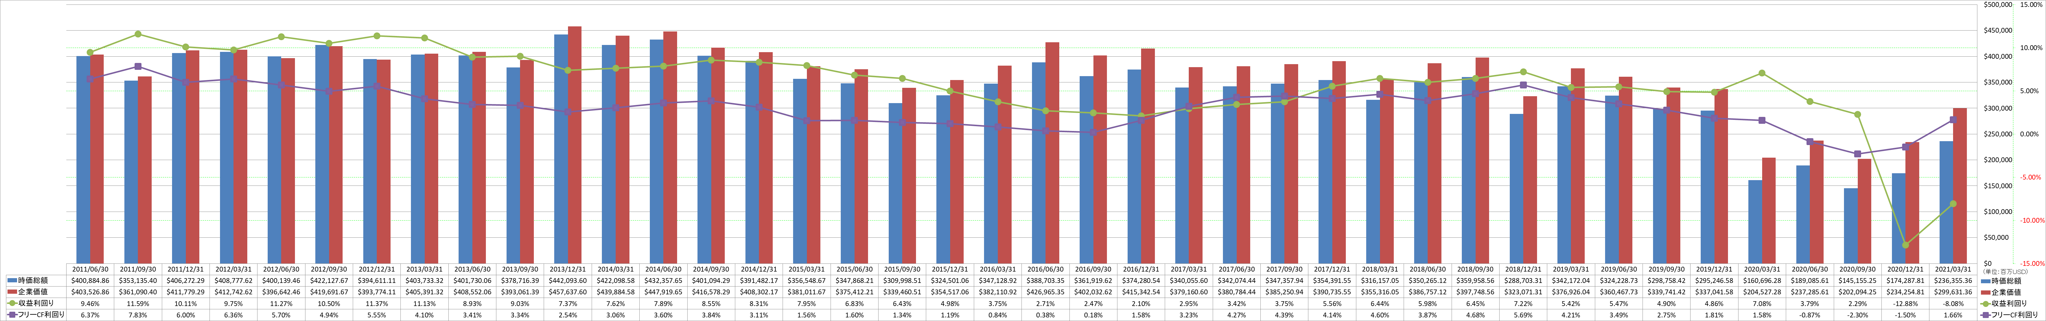The height and width of the screenshot is (321, 2046).
Task: Click the 5.69% free CF yield cell
Action: pos(1523,315)
